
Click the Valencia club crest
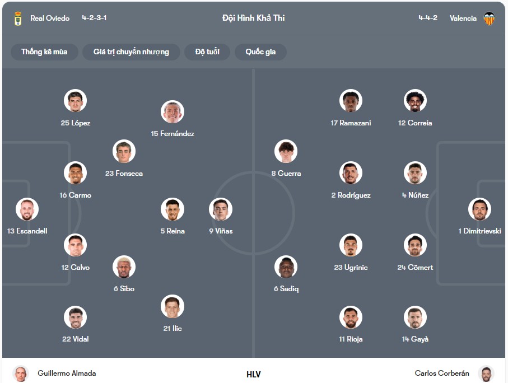(489, 18)
